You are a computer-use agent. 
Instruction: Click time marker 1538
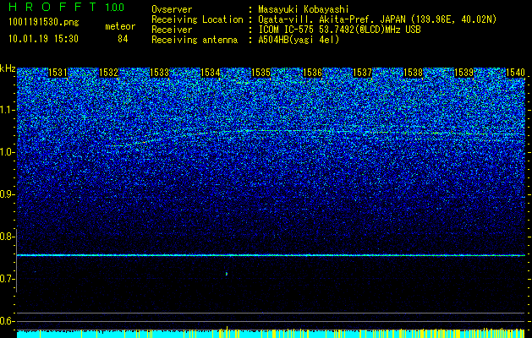[x=414, y=73]
